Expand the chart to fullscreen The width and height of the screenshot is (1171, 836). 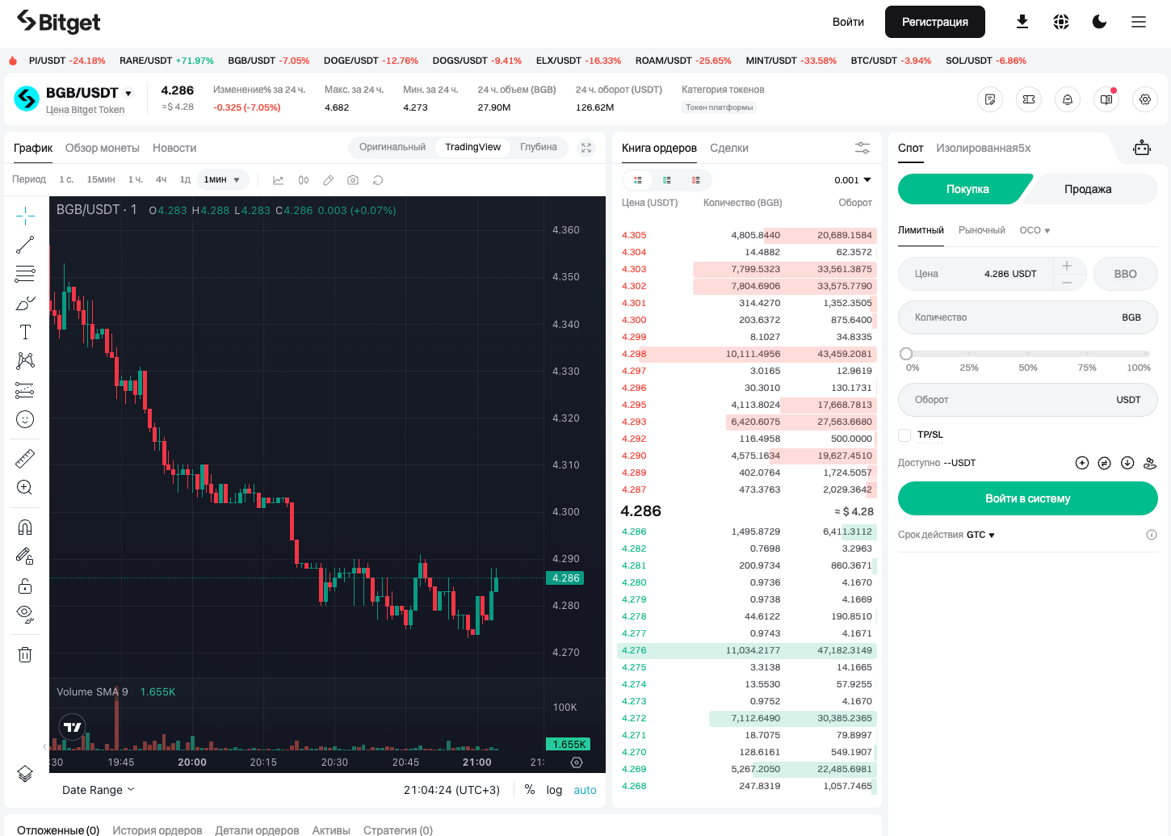(586, 148)
